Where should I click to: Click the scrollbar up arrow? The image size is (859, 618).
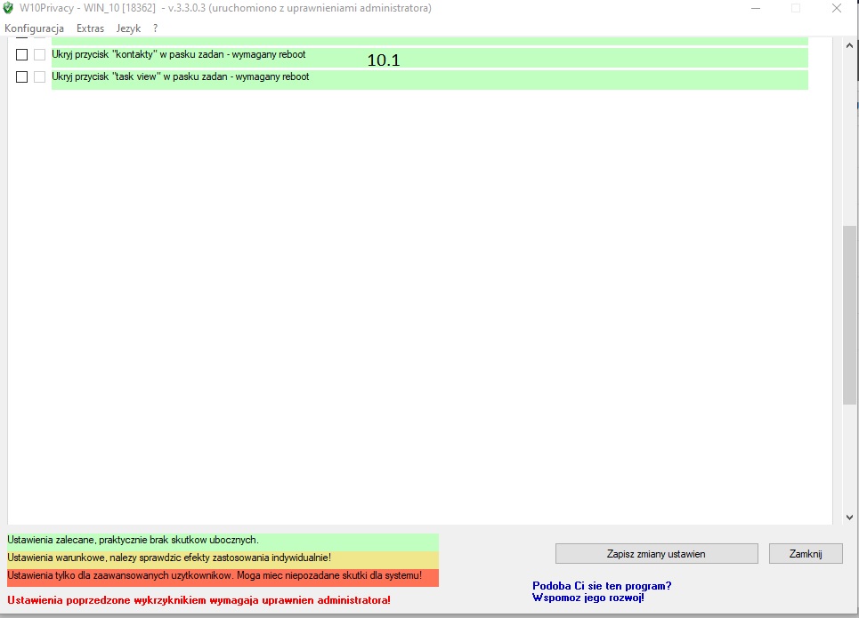[849, 46]
